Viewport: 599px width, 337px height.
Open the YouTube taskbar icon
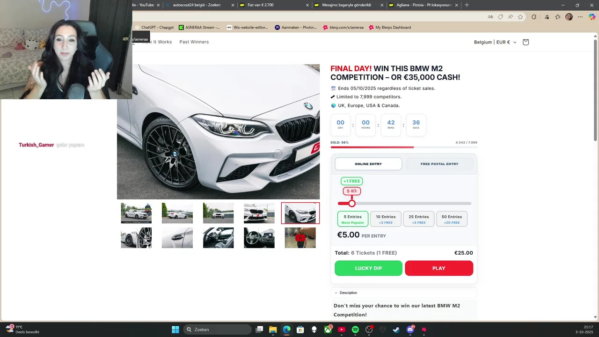(342, 330)
